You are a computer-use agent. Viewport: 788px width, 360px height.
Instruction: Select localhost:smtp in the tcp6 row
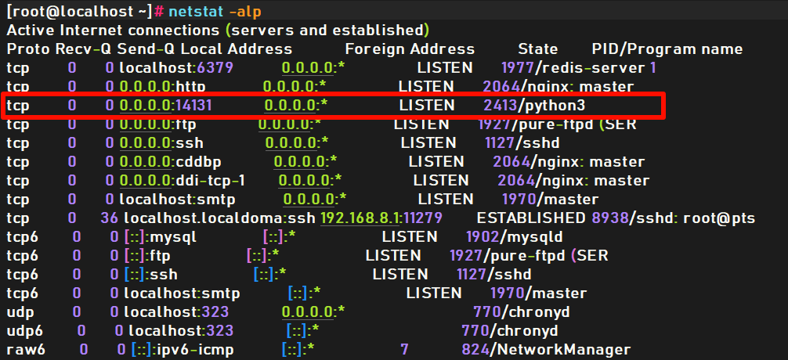pos(183,293)
